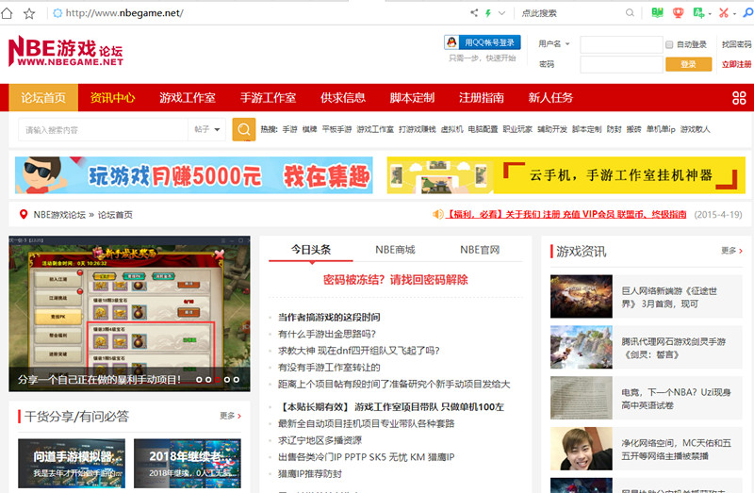Expand the 帖子 search type dropdown

206,129
